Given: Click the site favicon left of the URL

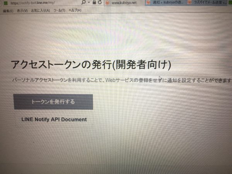Looking at the screenshot, I should click(5, 3).
